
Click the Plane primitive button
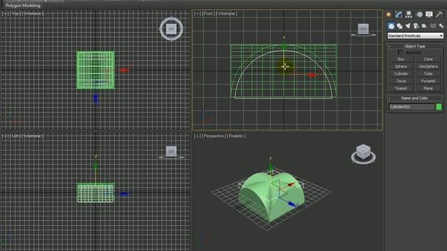click(428, 89)
